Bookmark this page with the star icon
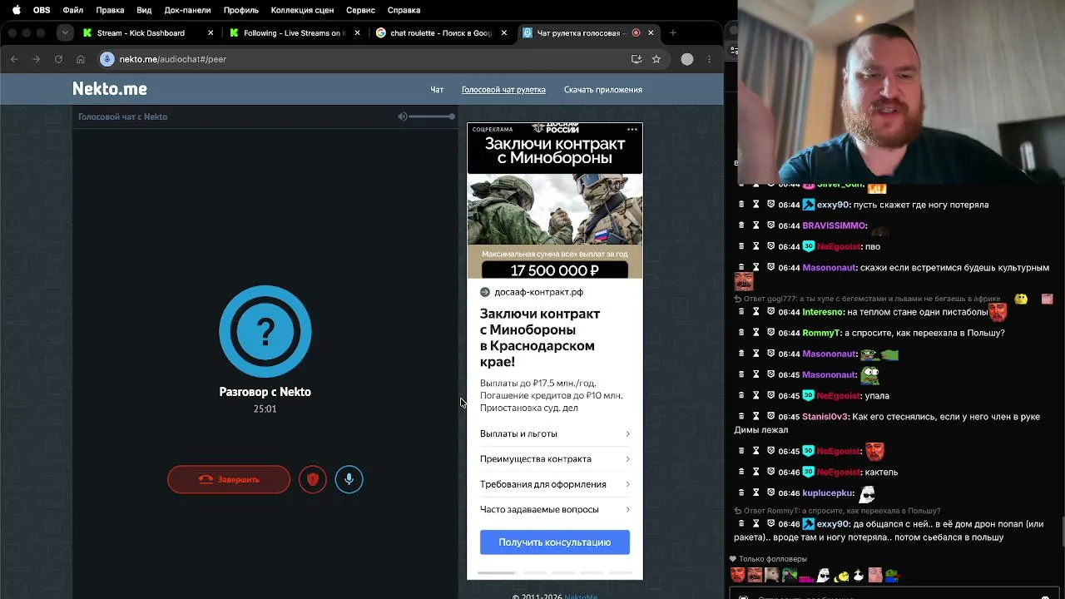 pos(656,59)
